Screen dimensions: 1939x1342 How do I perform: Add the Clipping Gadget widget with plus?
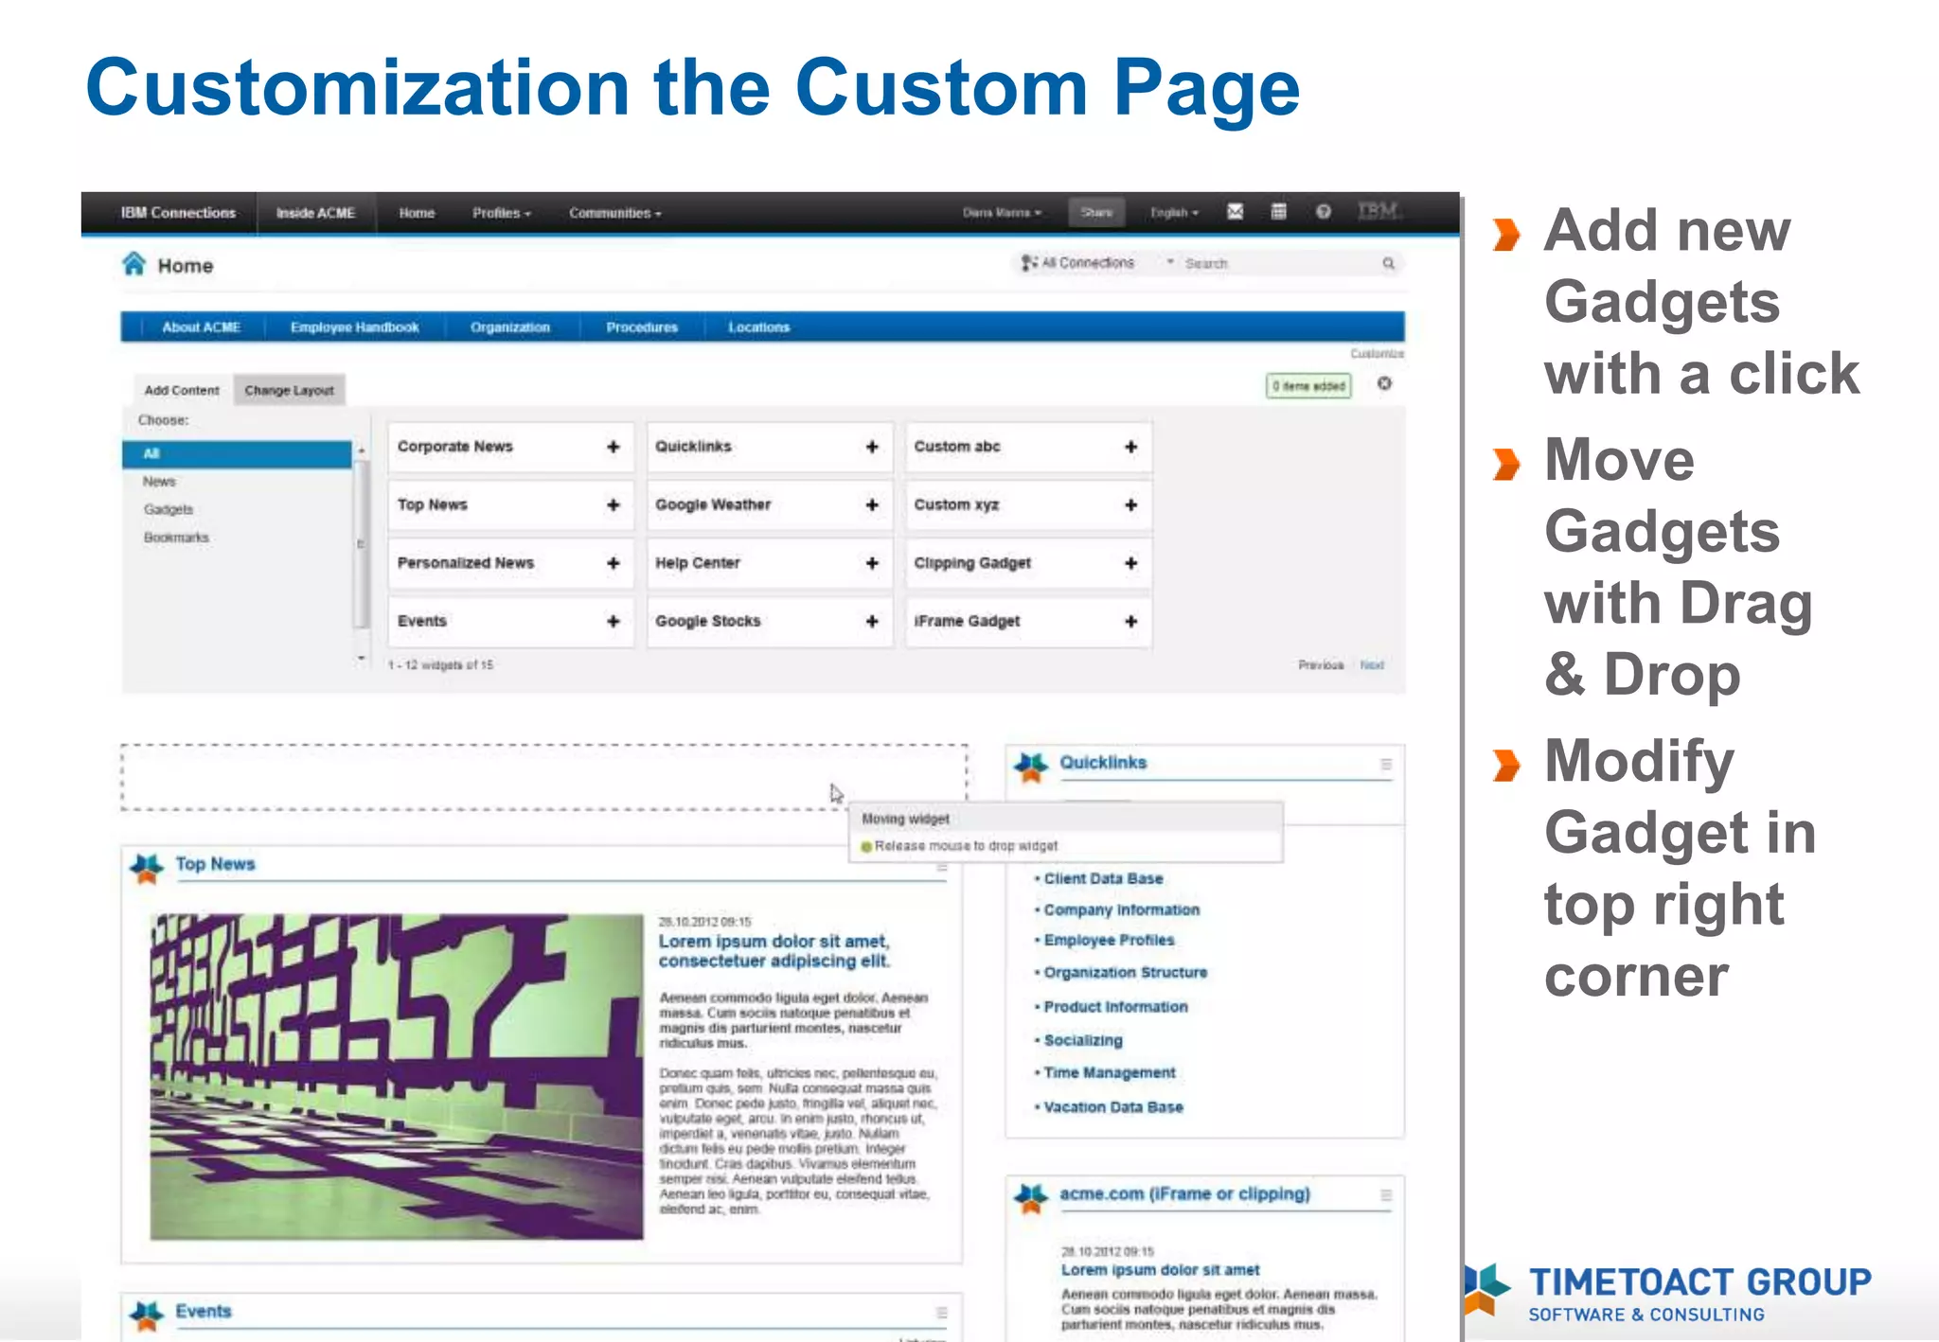[1130, 563]
